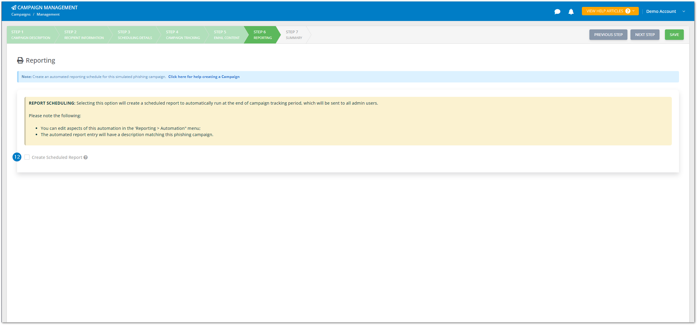The width and height of the screenshot is (697, 325).
Task: Go to Step 4 Campaign Tracking
Action: (183, 35)
